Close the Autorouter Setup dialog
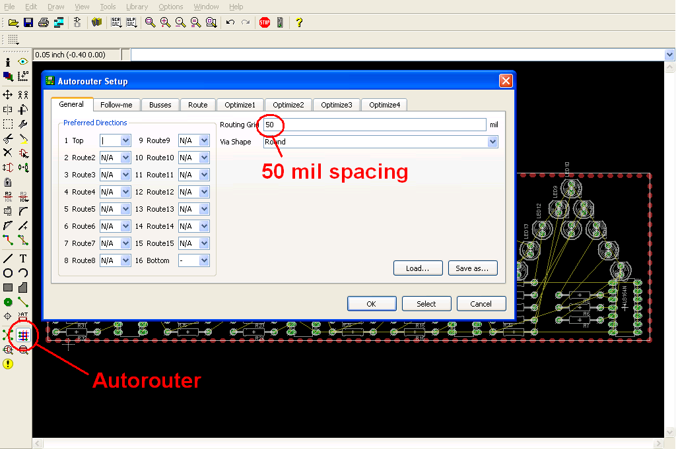 coord(506,81)
